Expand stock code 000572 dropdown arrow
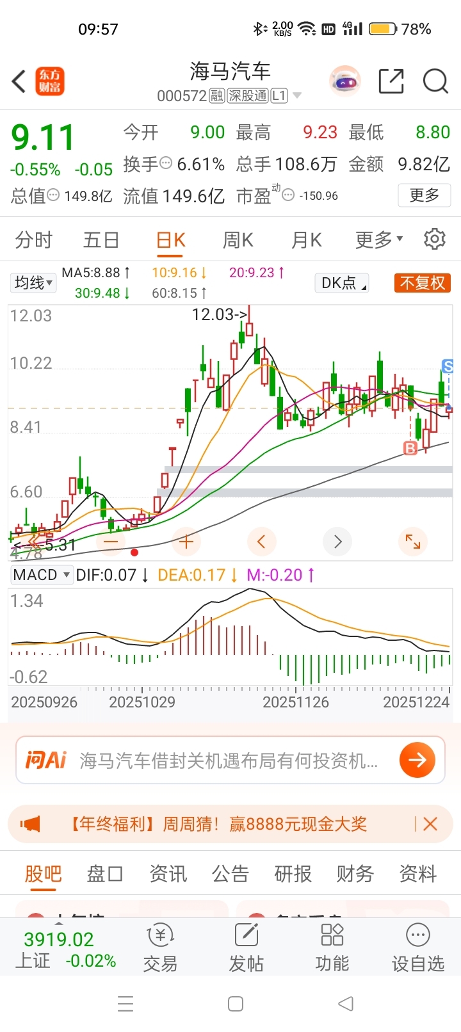 (296, 96)
